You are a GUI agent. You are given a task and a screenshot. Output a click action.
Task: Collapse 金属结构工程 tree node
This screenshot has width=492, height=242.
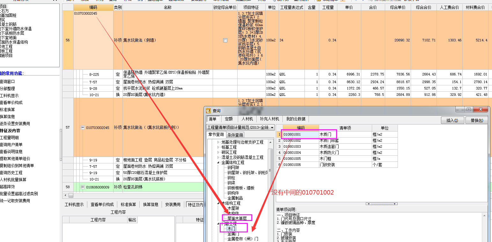pos(218,162)
